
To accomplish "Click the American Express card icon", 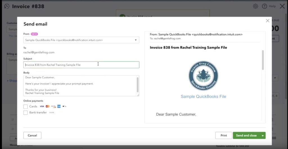I will pos(59,107).
